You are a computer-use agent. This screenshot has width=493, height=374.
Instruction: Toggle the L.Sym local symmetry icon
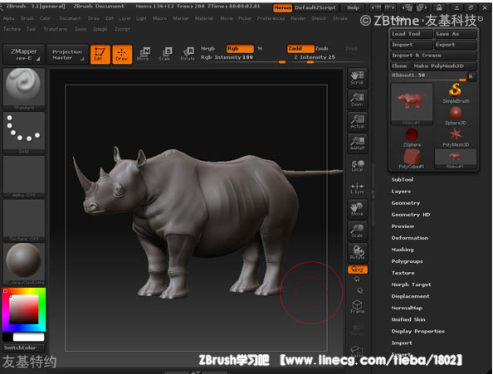click(357, 188)
